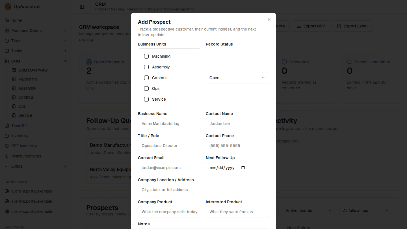Screen dimensions: 407x229
Task: Focus the Contact Name field
Action: pyautogui.click(x=237, y=124)
